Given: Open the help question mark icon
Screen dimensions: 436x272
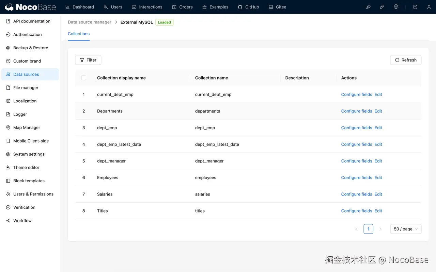Looking at the screenshot, I should [x=415, y=7].
